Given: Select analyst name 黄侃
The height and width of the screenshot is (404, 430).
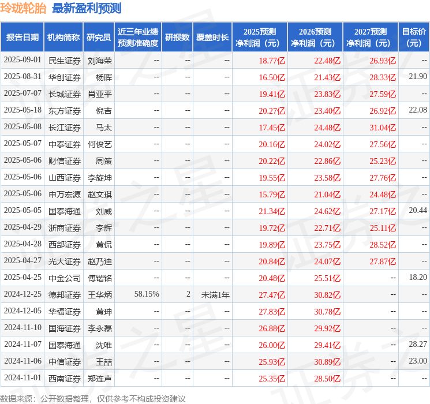Looking at the screenshot, I should point(104,245).
